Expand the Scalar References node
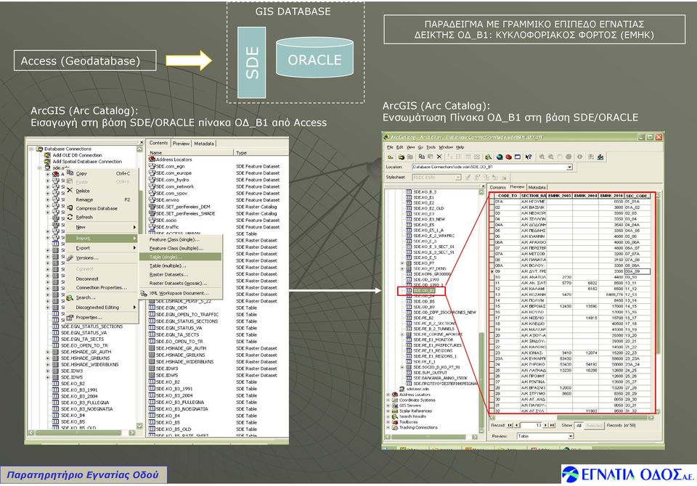Image resolution: width=697 pixels, height=486 pixels. pyautogui.click(x=388, y=411)
